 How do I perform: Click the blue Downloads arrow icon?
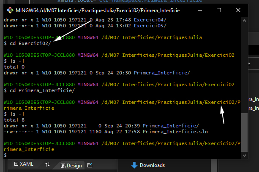134,165
